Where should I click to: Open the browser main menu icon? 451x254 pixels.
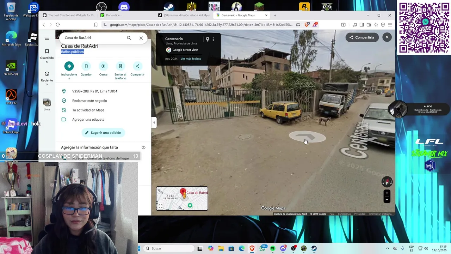point(390,25)
